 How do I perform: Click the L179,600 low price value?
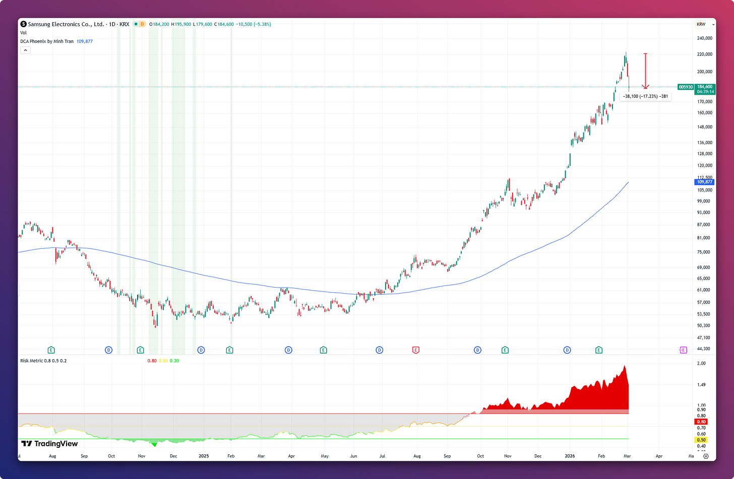coord(202,24)
